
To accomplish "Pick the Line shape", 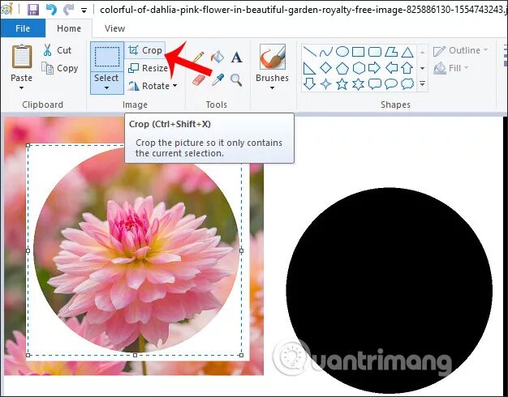I will click(x=310, y=51).
